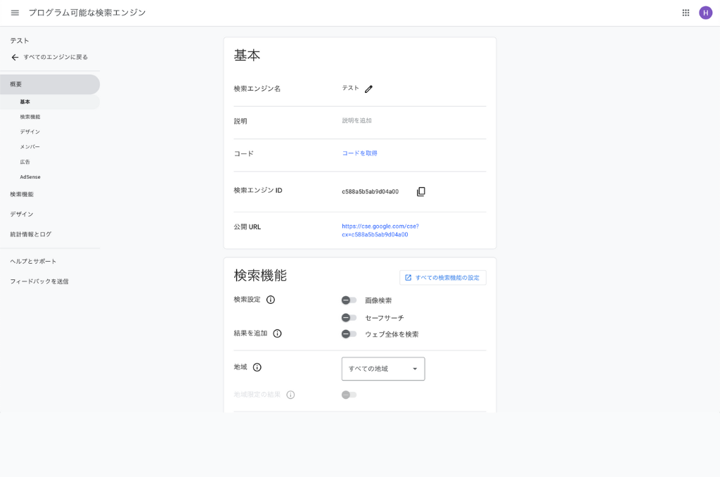The width and height of the screenshot is (720, 477).
Task: Open the hamburger main menu
Action: point(15,13)
